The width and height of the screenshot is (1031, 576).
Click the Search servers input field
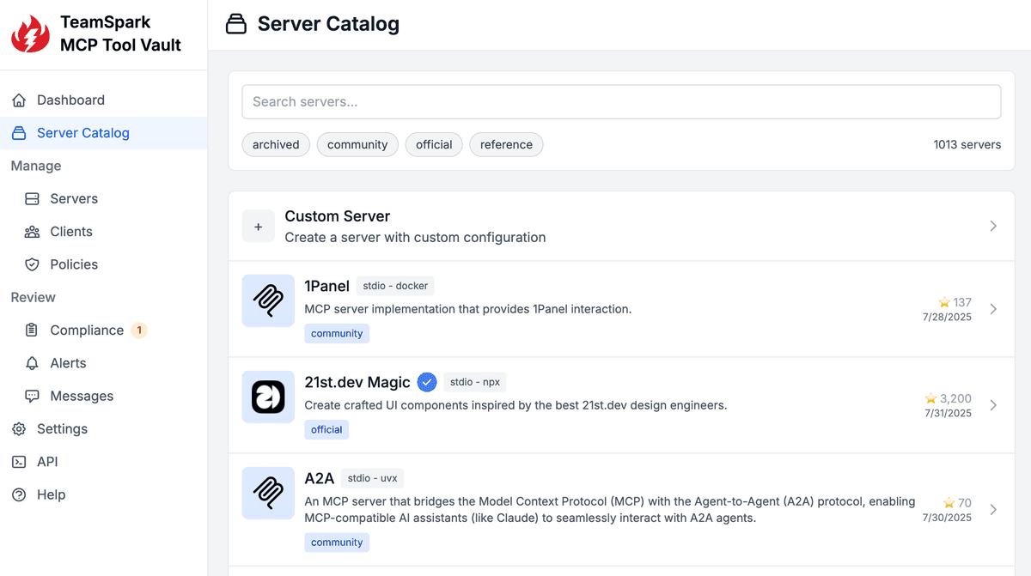click(x=621, y=101)
